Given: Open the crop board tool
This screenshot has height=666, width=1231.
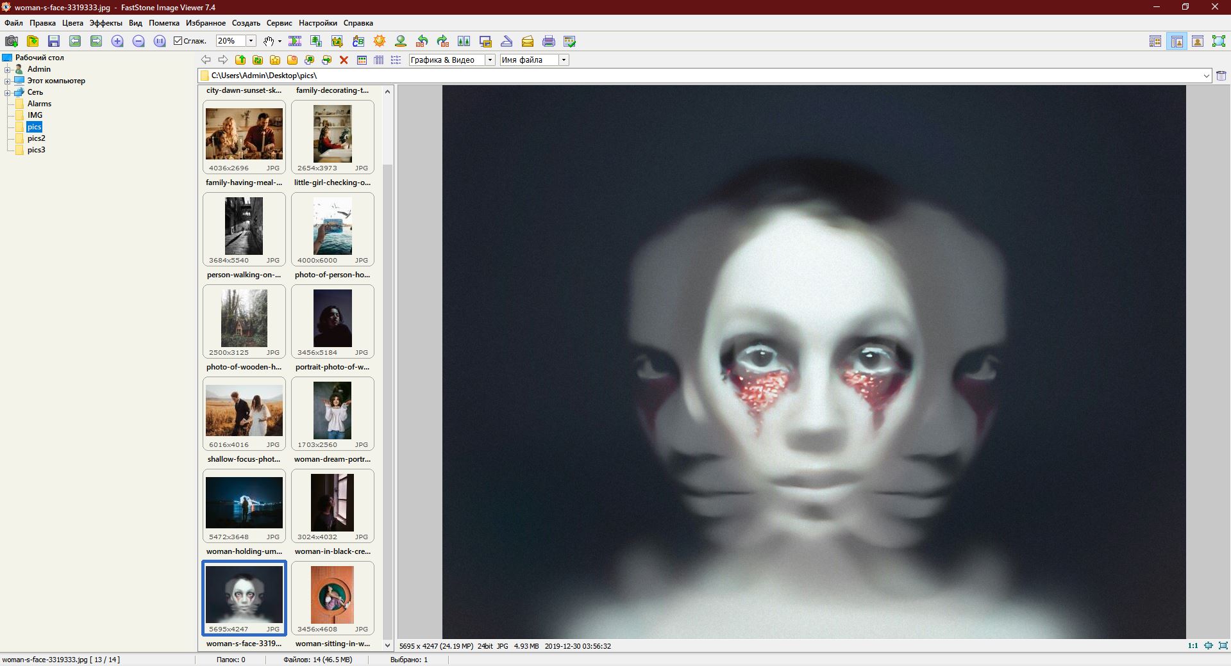Looking at the screenshot, I should (337, 41).
